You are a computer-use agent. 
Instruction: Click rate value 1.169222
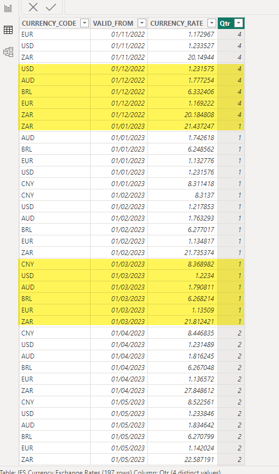[201, 103]
